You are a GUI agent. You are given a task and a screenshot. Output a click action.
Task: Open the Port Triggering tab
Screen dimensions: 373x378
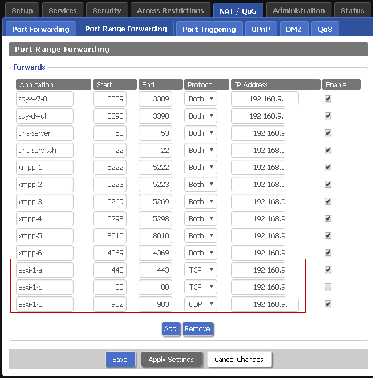(209, 29)
